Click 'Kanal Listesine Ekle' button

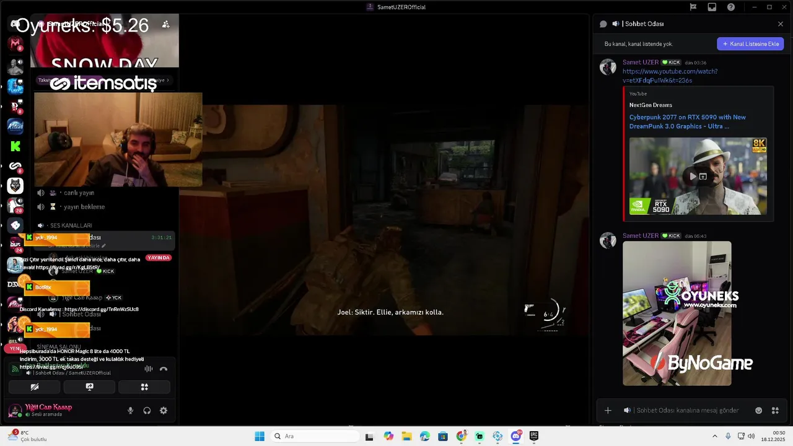pyautogui.click(x=750, y=44)
